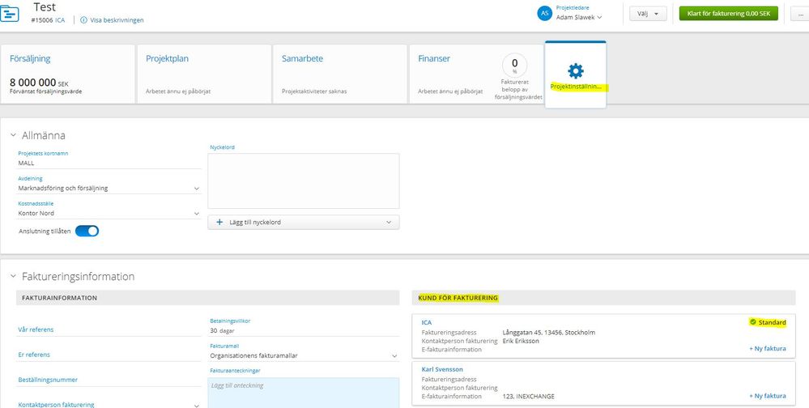809x408 pixels.
Task: Click the 0 % fakturerat belopp indicator
Action: (x=514, y=66)
